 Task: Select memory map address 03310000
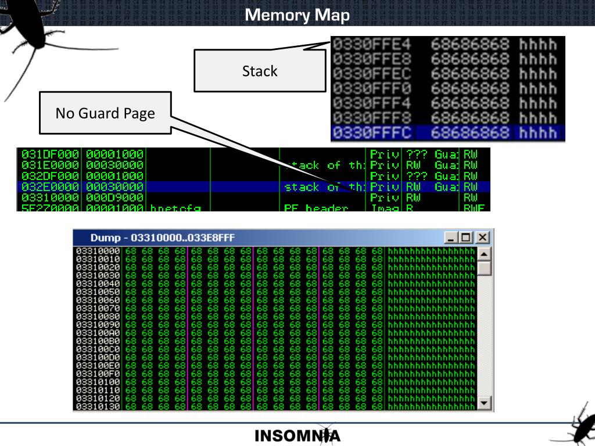pos(50,197)
